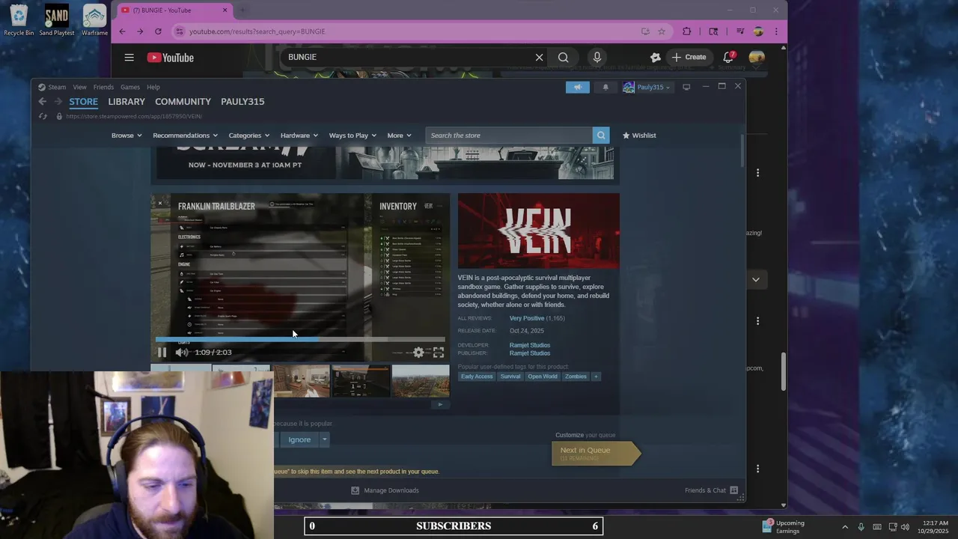The width and height of the screenshot is (958, 539).
Task: Seek on the trailer progress bar
Action: pyautogui.click(x=300, y=339)
